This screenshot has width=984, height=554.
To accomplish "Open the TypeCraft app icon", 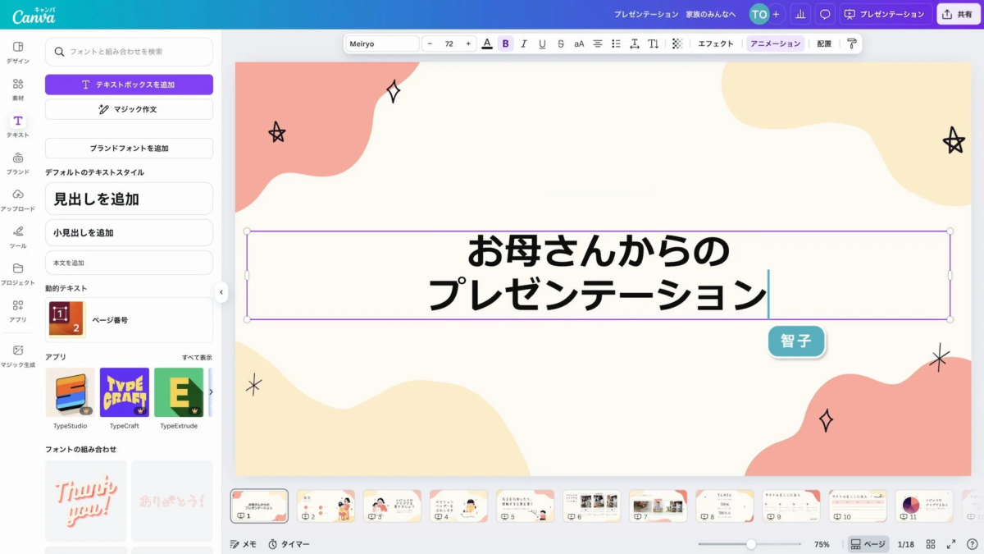I will coord(124,394).
